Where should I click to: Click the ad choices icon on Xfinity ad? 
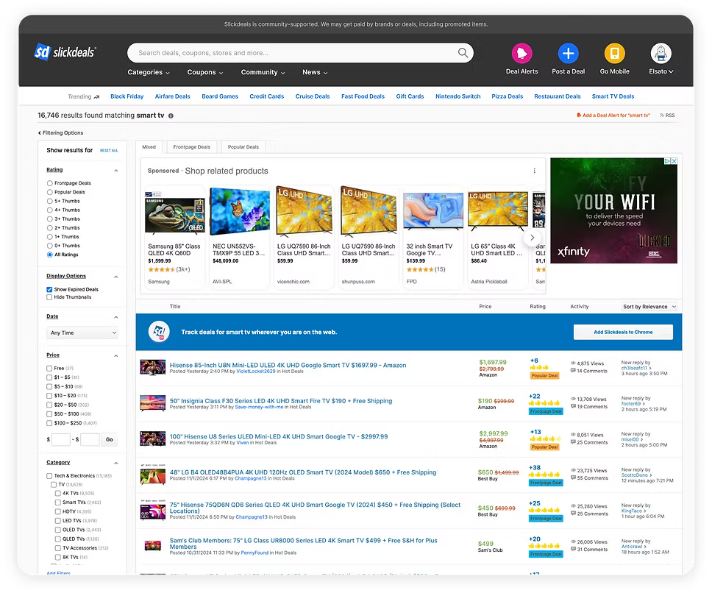[668, 161]
